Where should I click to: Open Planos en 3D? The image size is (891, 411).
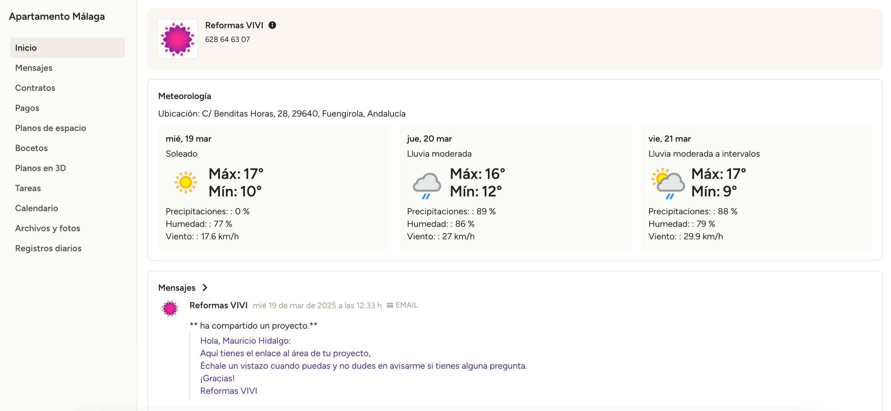[x=40, y=168]
